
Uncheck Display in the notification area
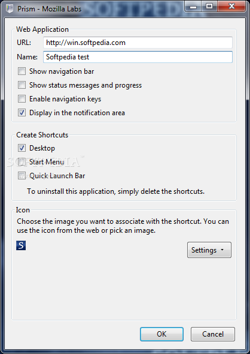22,113
